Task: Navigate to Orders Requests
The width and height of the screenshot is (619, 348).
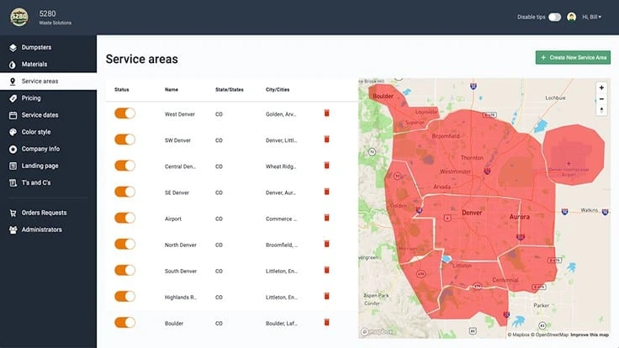Action: (44, 213)
